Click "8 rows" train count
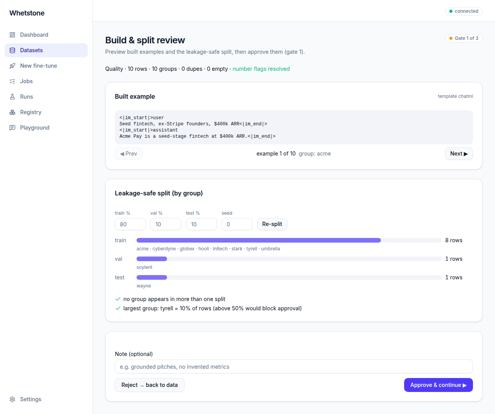495x414 pixels. [x=454, y=240]
